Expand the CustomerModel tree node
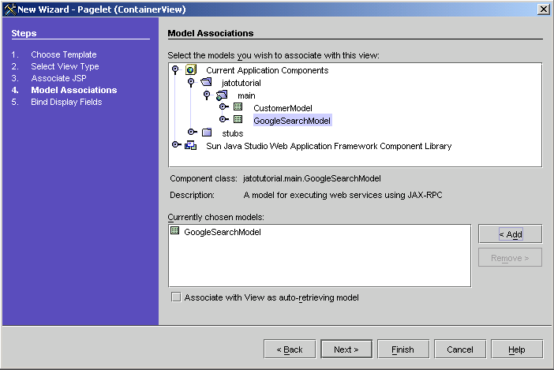This screenshot has width=554, height=370. tap(223, 107)
